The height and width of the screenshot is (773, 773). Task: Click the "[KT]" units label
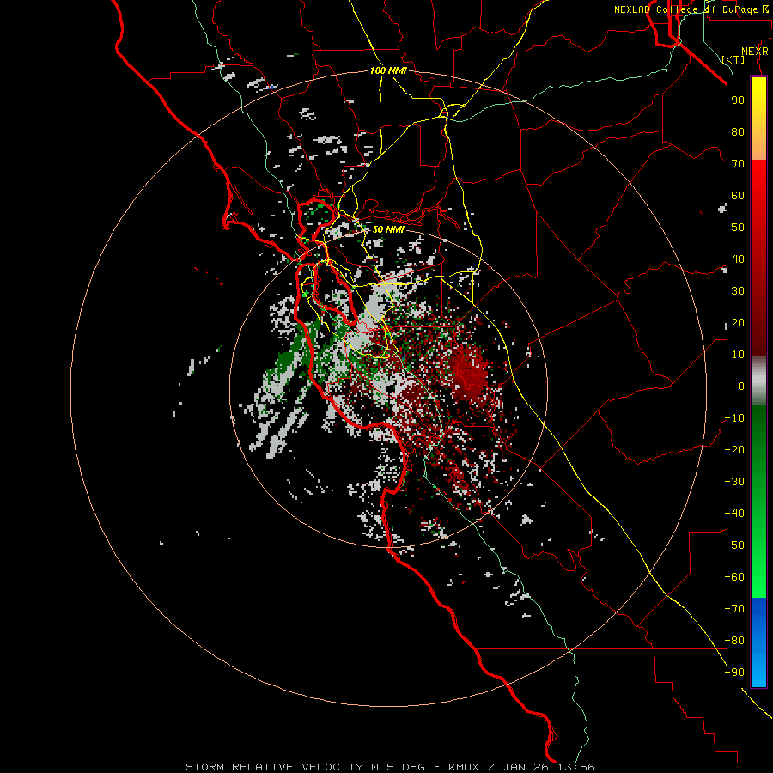733,59
